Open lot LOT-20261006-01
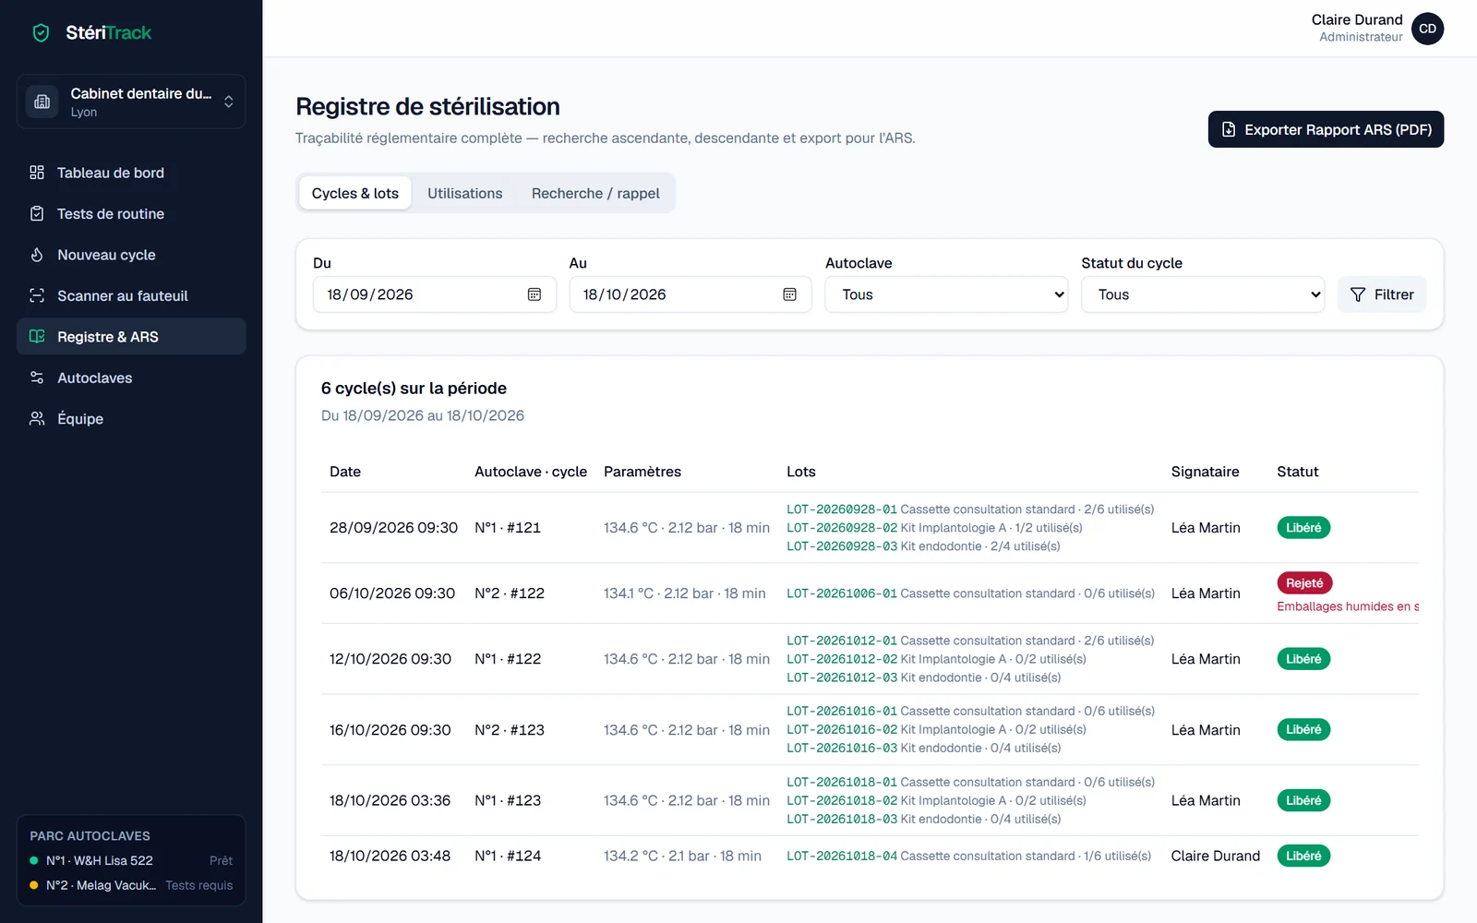The width and height of the screenshot is (1477, 923). point(842,593)
